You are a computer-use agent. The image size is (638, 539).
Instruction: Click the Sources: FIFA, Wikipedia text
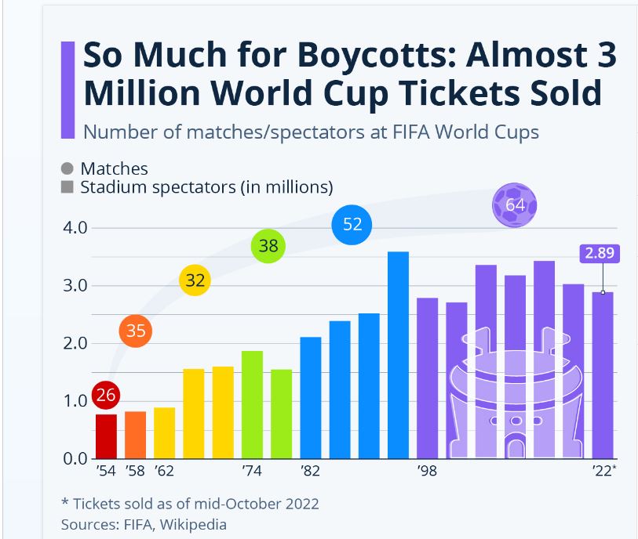pyautogui.click(x=144, y=523)
